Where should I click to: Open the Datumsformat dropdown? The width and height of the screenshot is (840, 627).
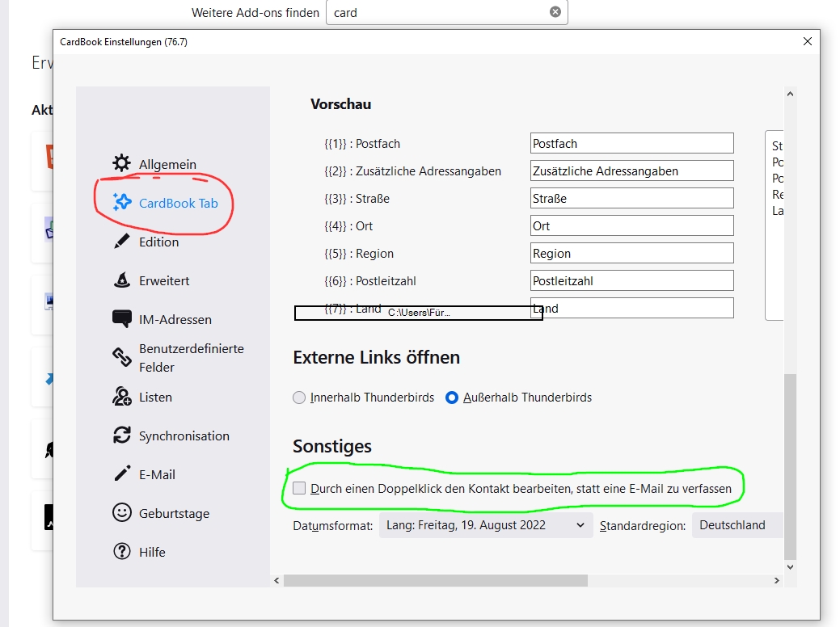486,525
